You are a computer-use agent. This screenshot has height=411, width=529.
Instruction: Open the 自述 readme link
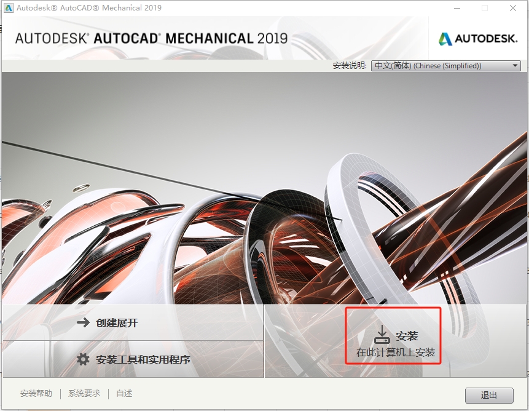tap(124, 394)
